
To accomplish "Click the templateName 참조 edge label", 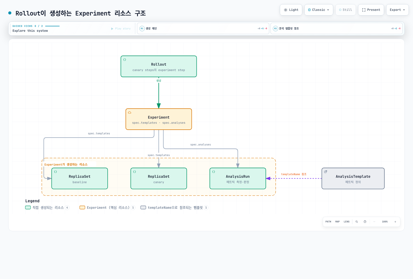I will [294, 174].
